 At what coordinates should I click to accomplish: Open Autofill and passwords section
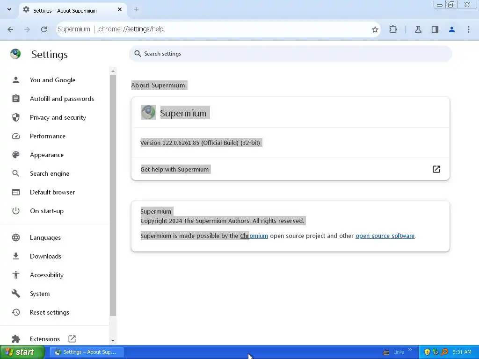[x=62, y=99]
